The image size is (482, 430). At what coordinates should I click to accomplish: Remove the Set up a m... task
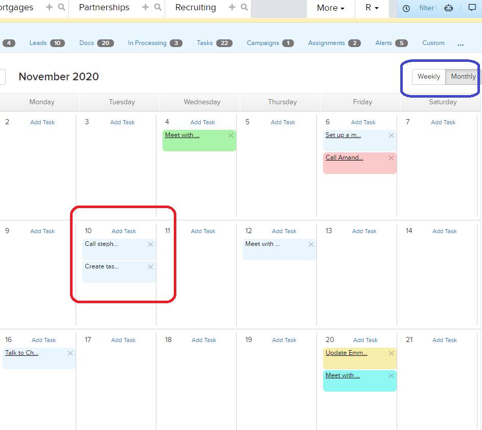click(392, 135)
